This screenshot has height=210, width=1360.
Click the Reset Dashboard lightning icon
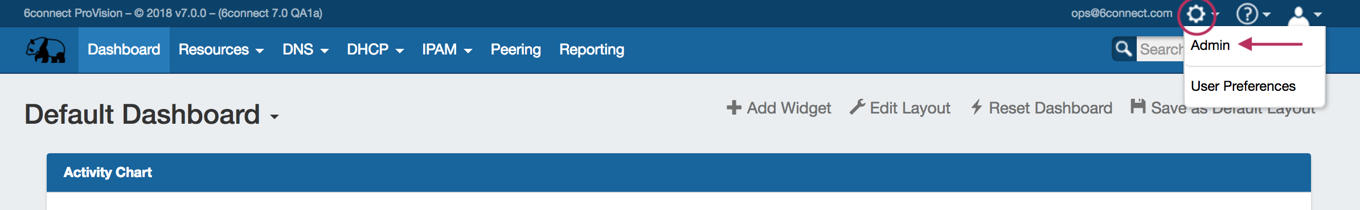[977, 107]
